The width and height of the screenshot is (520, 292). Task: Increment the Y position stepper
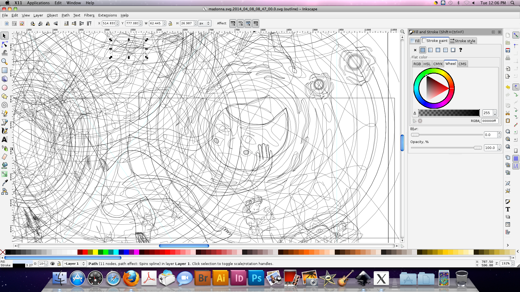141,22
